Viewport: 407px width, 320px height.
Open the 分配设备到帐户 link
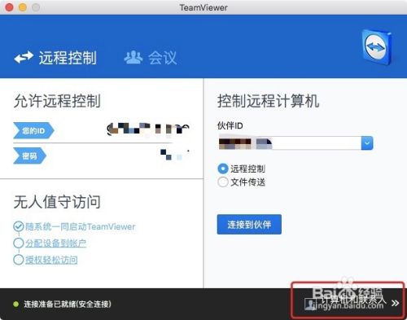pos(55,243)
